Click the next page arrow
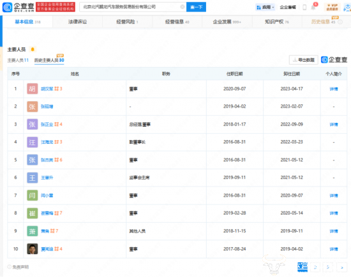The image size is (351, 277). coord(342,267)
